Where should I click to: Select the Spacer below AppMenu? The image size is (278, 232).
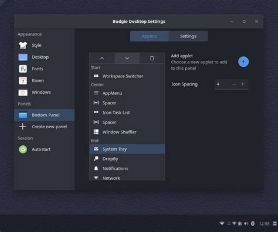(127, 103)
